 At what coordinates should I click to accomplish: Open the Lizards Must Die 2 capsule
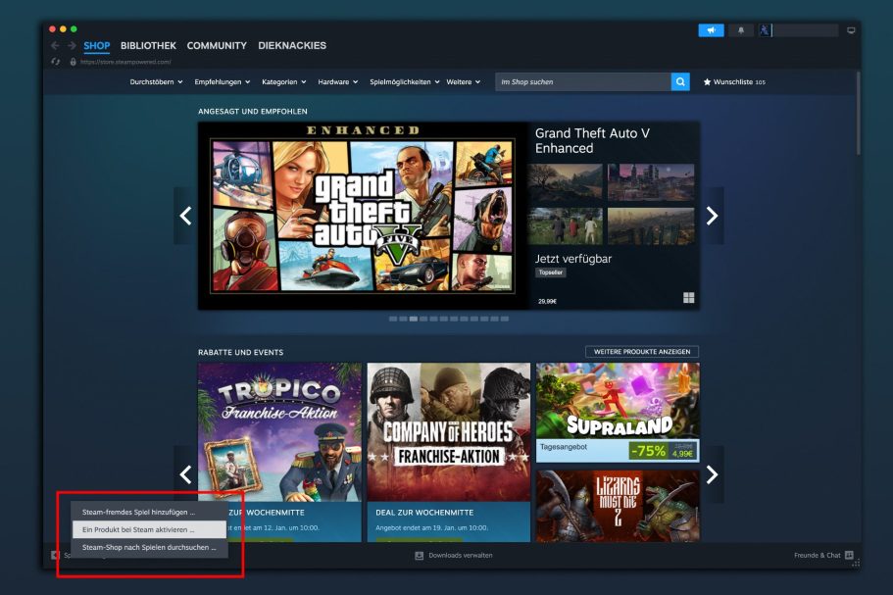(x=618, y=506)
